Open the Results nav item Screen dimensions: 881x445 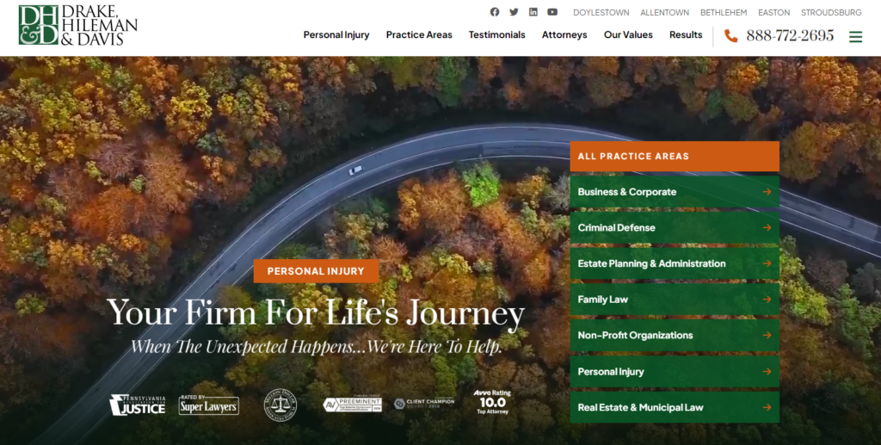pyautogui.click(x=686, y=34)
